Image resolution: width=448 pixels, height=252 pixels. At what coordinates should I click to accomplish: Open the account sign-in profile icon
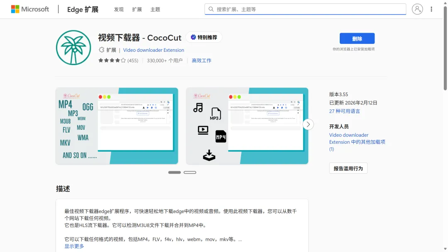pyautogui.click(x=417, y=9)
